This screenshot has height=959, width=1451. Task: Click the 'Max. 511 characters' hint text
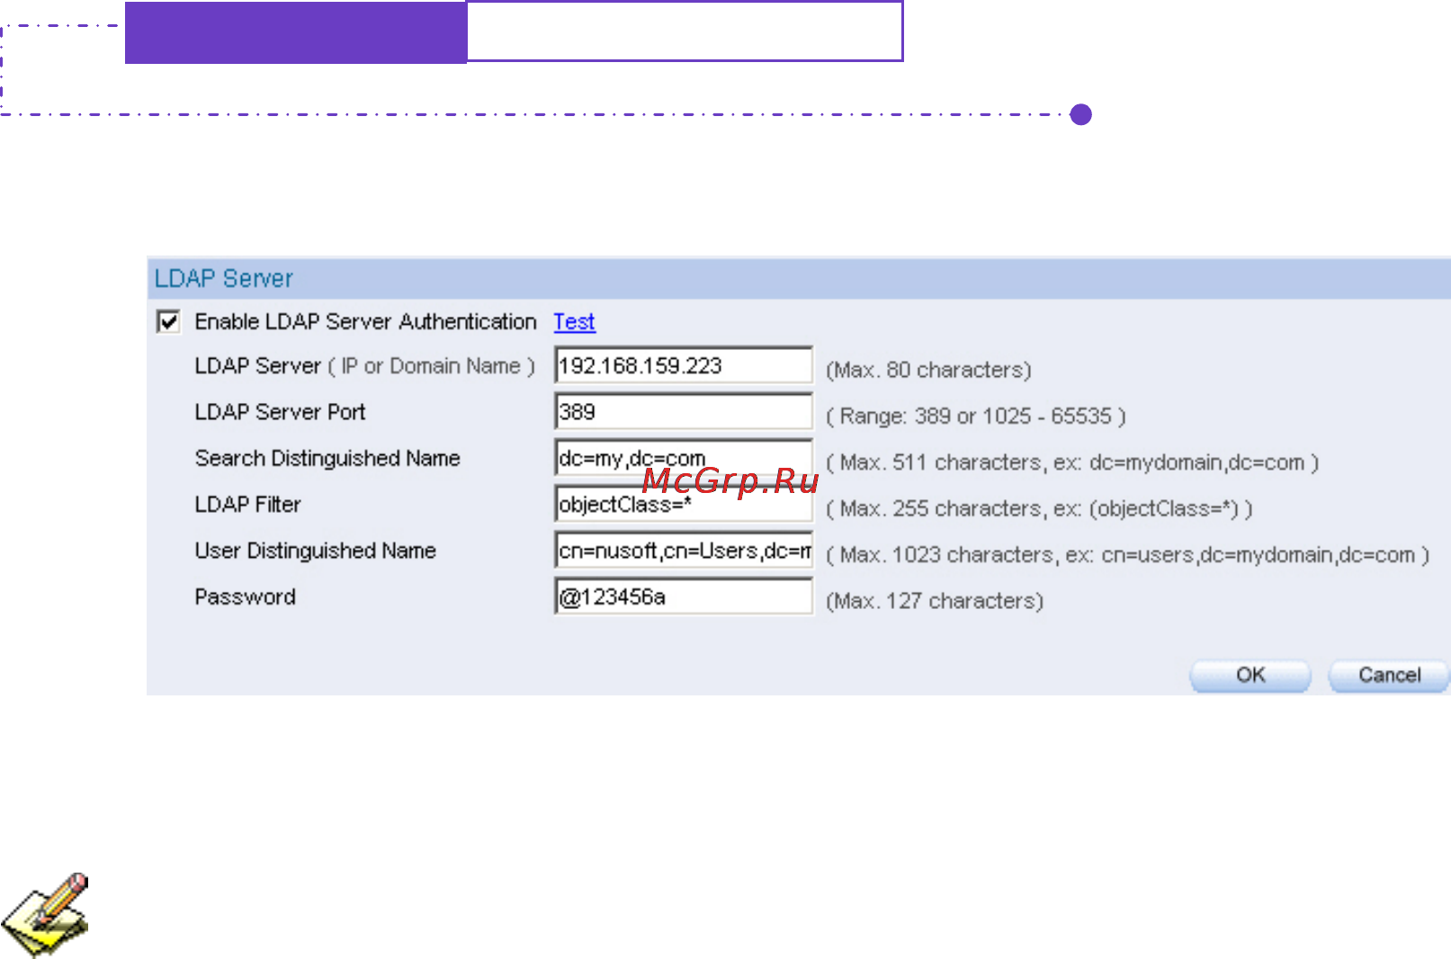pyautogui.click(x=1072, y=462)
